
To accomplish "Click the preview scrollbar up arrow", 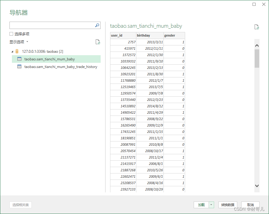I will pyautogui.click(x=257, y=45).
